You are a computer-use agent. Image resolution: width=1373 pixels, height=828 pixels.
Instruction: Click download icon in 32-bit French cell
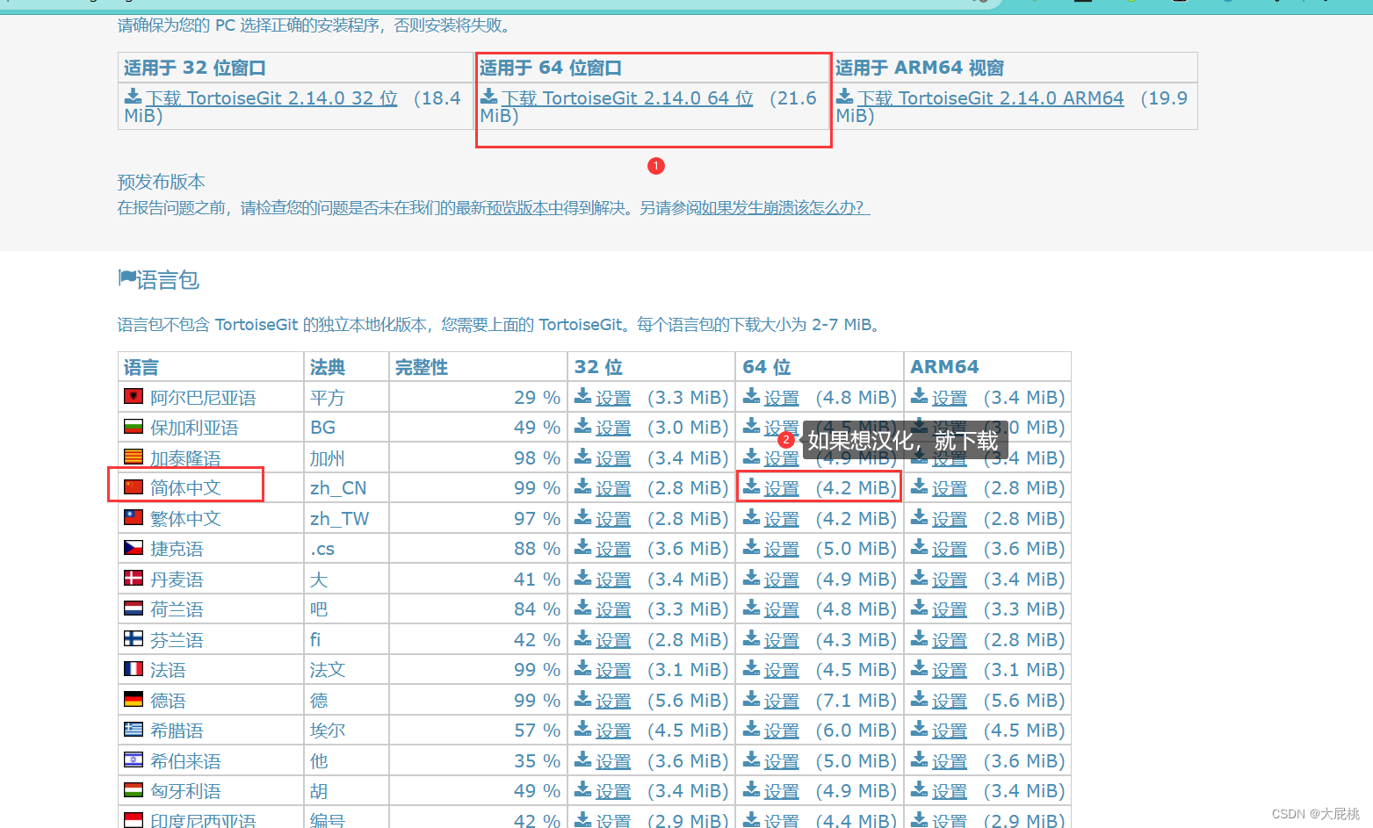(583, 667)
